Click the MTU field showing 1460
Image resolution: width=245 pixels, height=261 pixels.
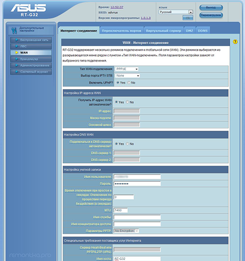pyautogui.click(x=121, y=210)
